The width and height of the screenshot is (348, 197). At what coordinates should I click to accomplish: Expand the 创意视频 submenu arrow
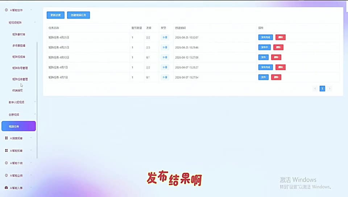[35, 114]
